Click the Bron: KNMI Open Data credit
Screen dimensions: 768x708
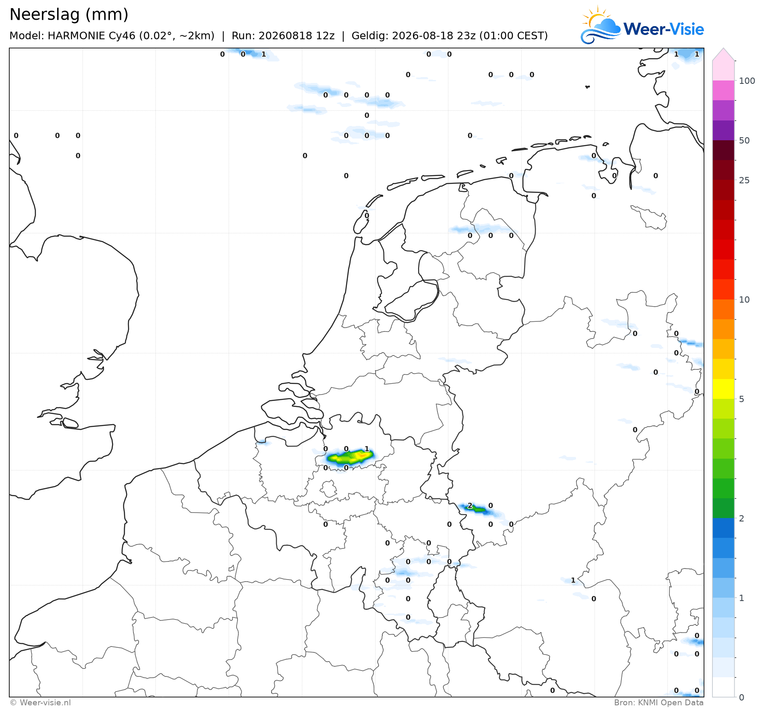point(659,703)
